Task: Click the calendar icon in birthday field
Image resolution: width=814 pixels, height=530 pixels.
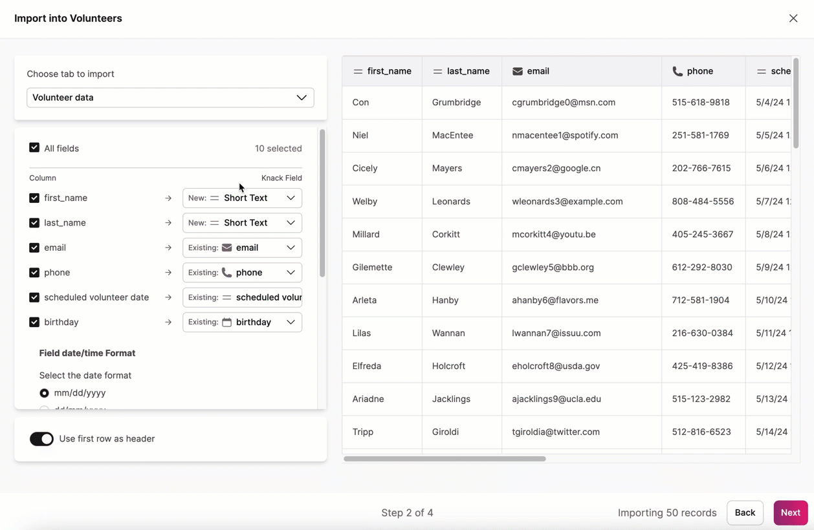Action: (226, 322)
